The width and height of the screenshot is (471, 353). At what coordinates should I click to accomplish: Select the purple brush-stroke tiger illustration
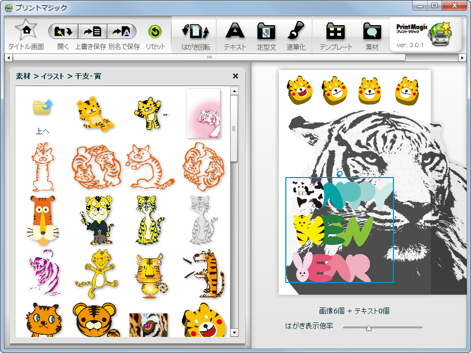point(44,273)
